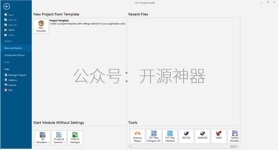Click the Open label in sidebar
The width and height of the screenshot is (278, 150).
point(11,30)
